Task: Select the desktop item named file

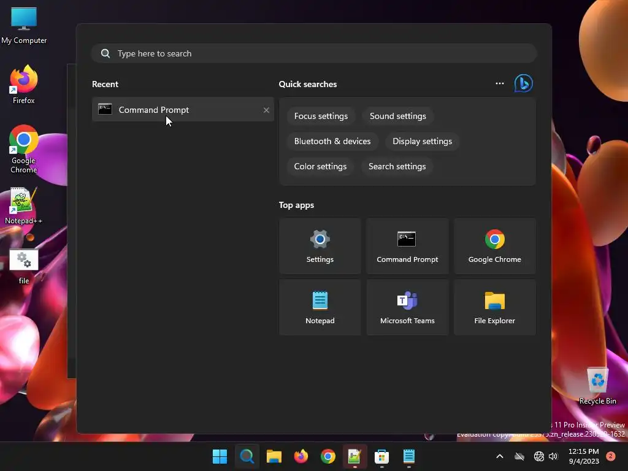Action: 24,267
